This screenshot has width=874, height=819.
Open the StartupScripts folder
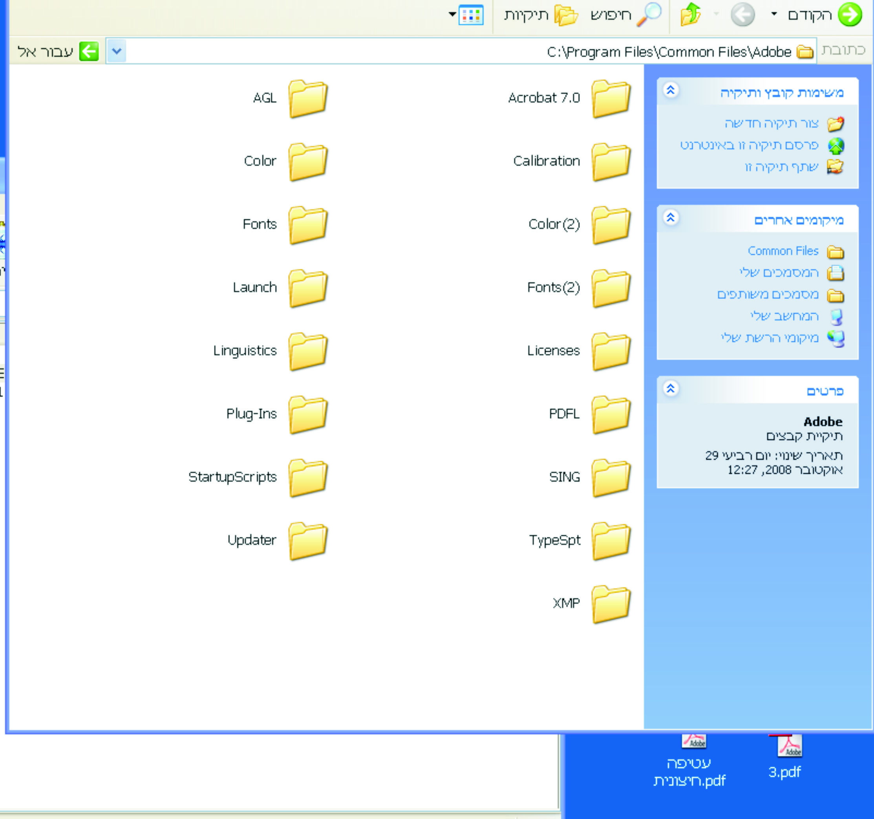[308, 478]
